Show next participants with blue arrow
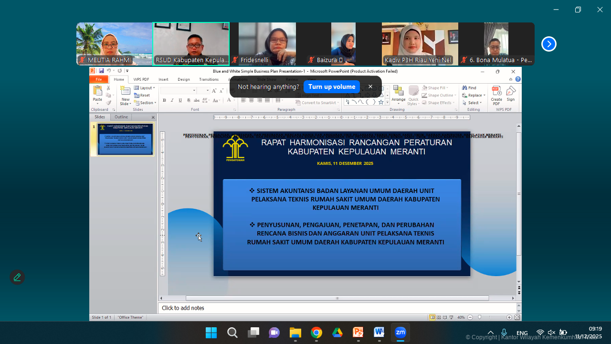Viewport: 611px width, 344px height. (549, 44)
